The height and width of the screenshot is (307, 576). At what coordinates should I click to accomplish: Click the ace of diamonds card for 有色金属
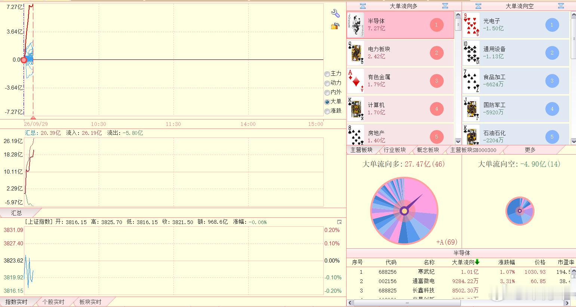[x=355, y=81]
